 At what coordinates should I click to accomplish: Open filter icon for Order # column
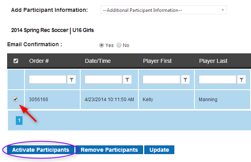(72, 79)
